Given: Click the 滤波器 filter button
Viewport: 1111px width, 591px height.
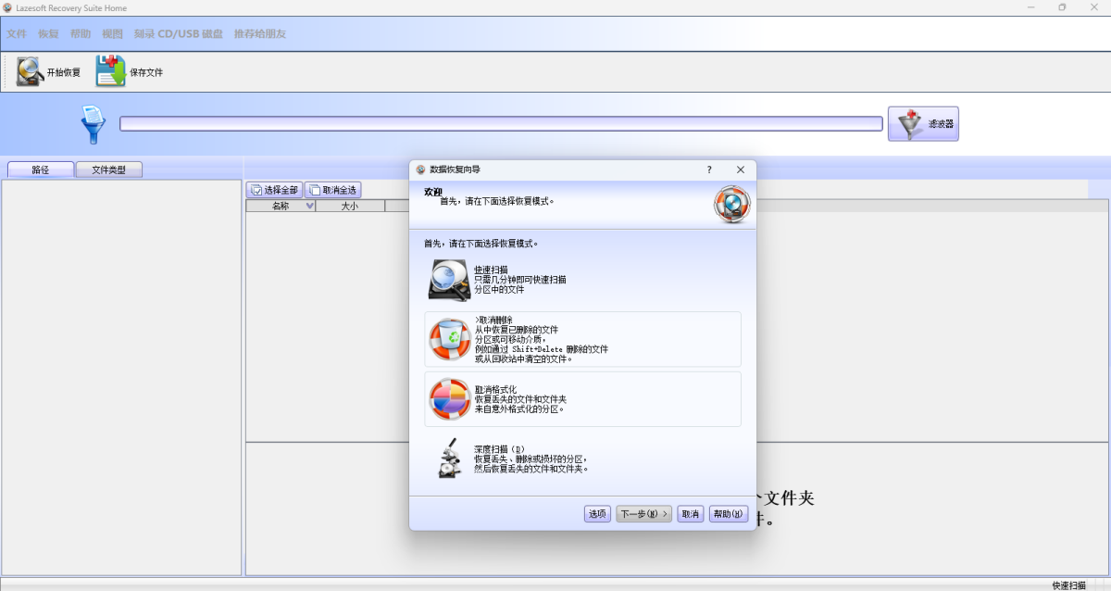Looking at the screenshot, I should coord(923,123).
